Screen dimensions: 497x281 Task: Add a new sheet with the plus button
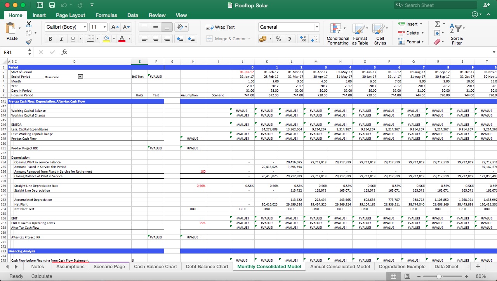478,266
